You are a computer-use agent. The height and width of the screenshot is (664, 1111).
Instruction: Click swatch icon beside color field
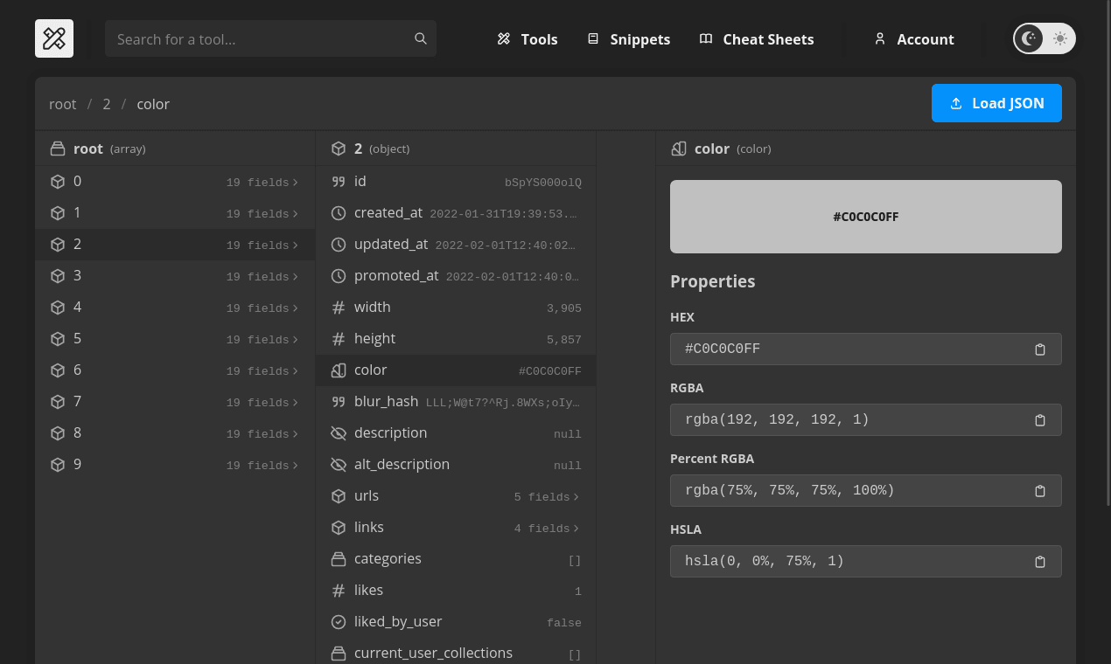click(339, 370)
